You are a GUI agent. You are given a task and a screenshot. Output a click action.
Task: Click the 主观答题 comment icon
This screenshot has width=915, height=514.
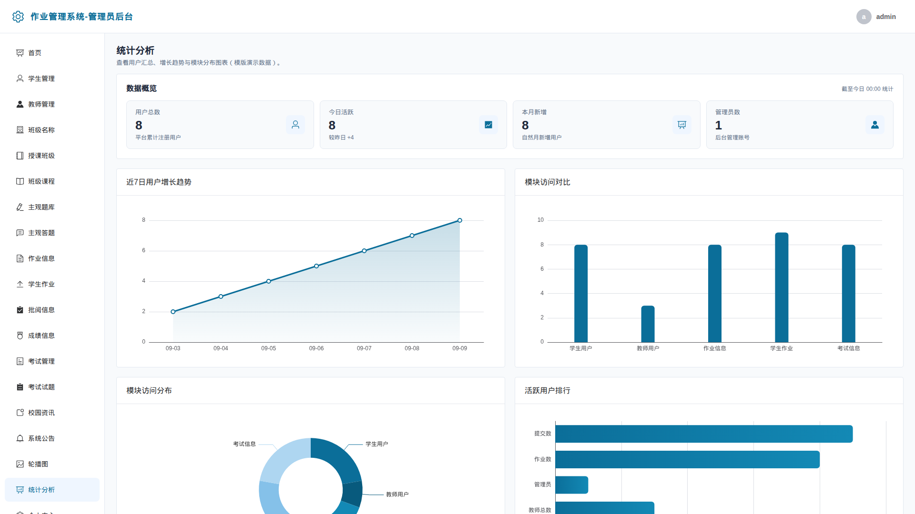click(20, 233)
